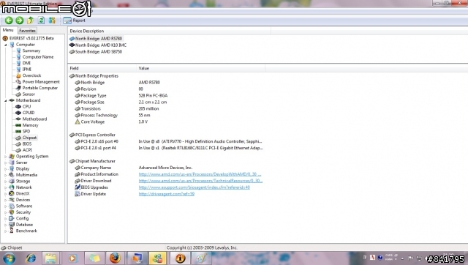The height and width of the screenshot is (265, 468).
Task: Select the EVEREST v5.02.1775 Beta root node
Action: click(28, 38)
